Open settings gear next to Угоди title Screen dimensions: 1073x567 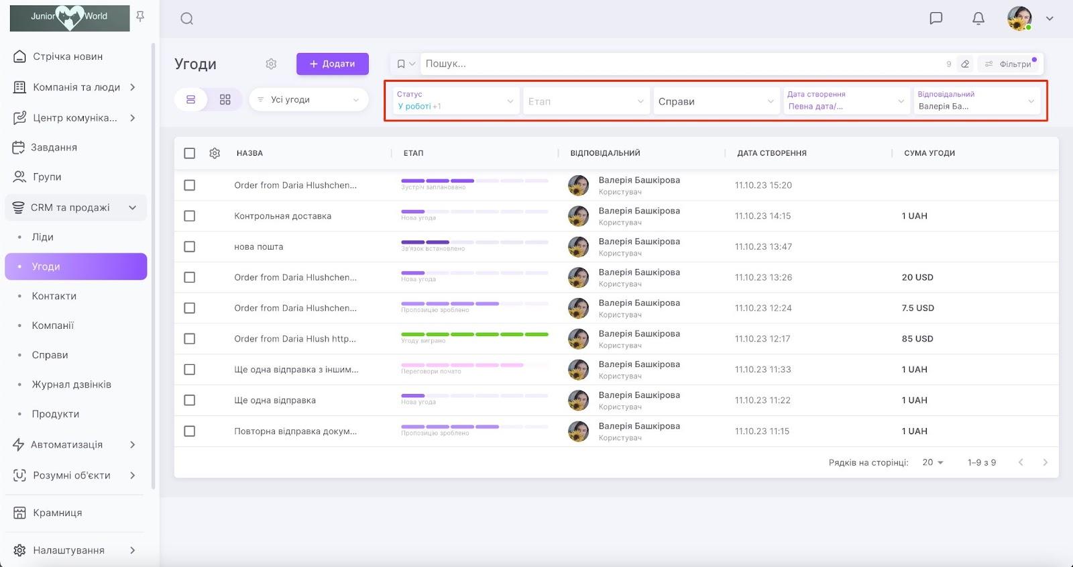click(271, 64)
